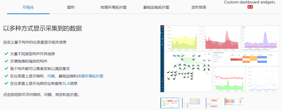
Task: Click the red area graph widget in the dashboard
Action: point(222,38)
